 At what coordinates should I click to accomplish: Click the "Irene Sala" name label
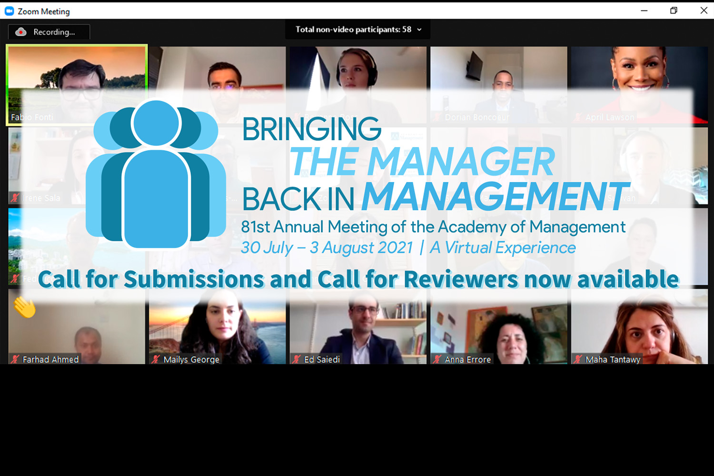point(41,198)
